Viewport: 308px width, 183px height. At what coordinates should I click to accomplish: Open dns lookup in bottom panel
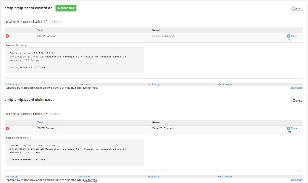tap(11, 177)
